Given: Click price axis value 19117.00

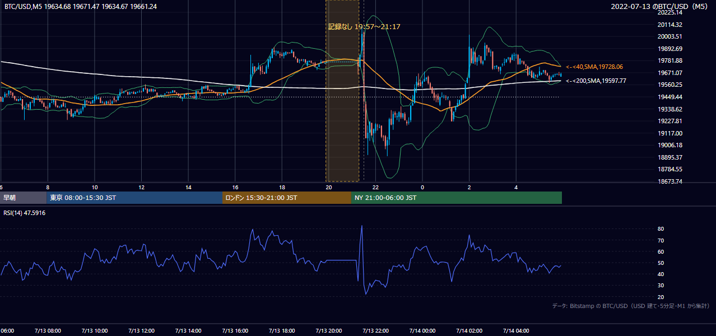Looking at the screenshot, I should coord(670,133).
